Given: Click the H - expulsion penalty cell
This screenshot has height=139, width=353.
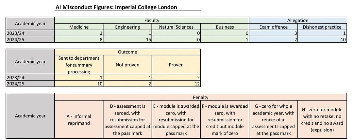Looking at the screenshot, I should [322, 119].
